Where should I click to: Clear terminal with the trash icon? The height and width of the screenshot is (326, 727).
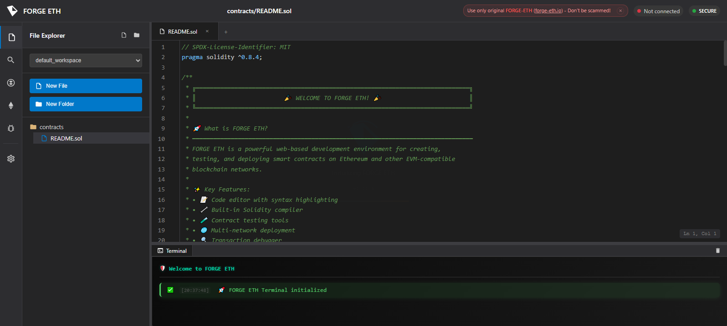(x=718, y=251)
